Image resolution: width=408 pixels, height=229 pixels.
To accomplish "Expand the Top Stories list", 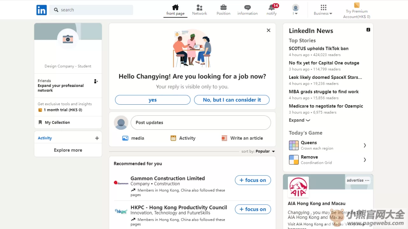I will click(x=299, y=120).
